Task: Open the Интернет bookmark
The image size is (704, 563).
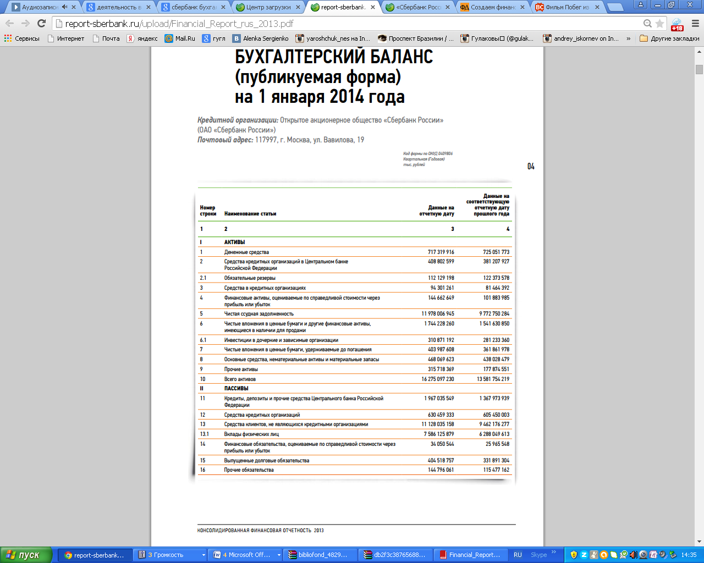Action: tap(65, 38)
